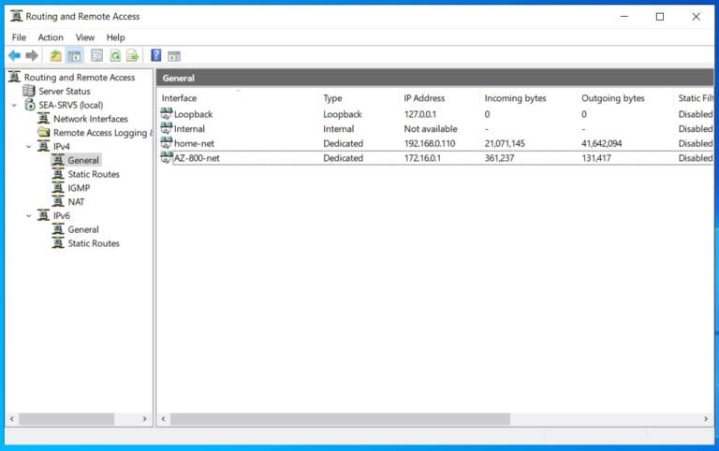Click the Remote Access Logging folder icon

[44, 133]
